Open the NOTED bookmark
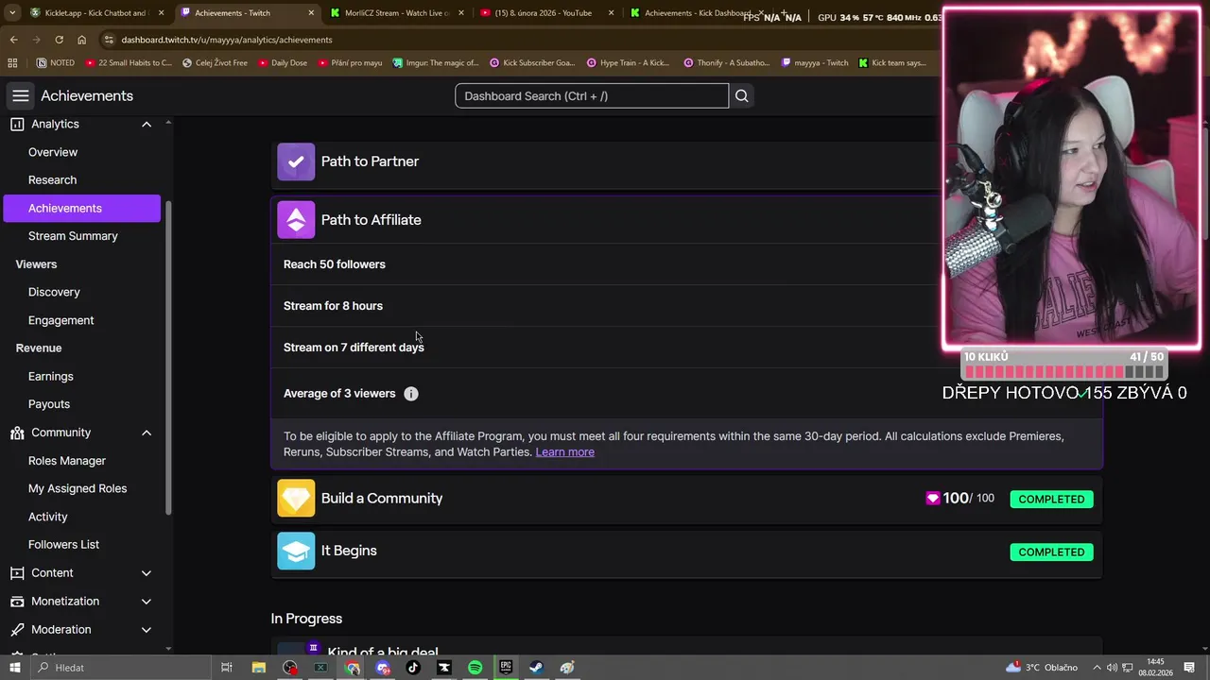 coord(56,63)
